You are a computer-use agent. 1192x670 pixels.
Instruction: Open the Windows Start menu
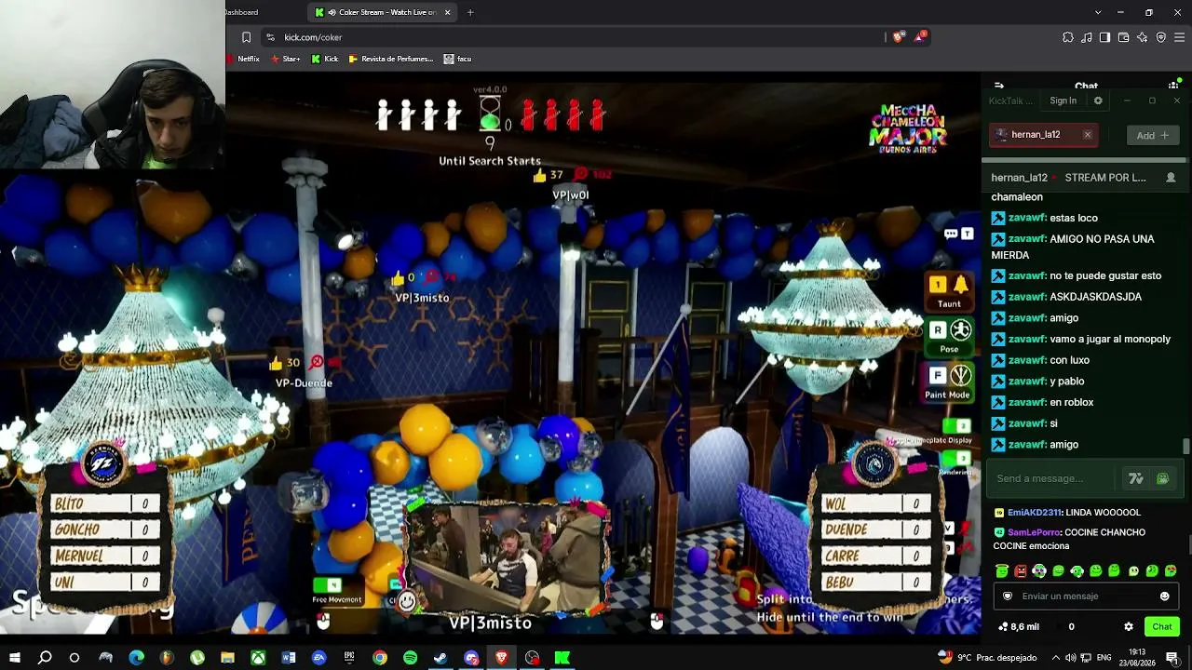click(15, 658)
